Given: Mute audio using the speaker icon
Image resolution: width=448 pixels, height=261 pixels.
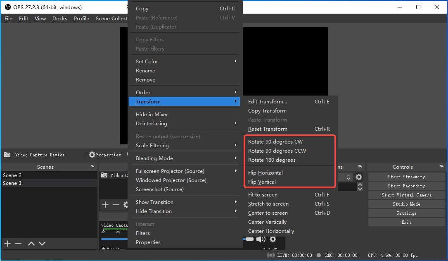Looking at the screenshot, I should pyautogui.click(x=261, y=239).
